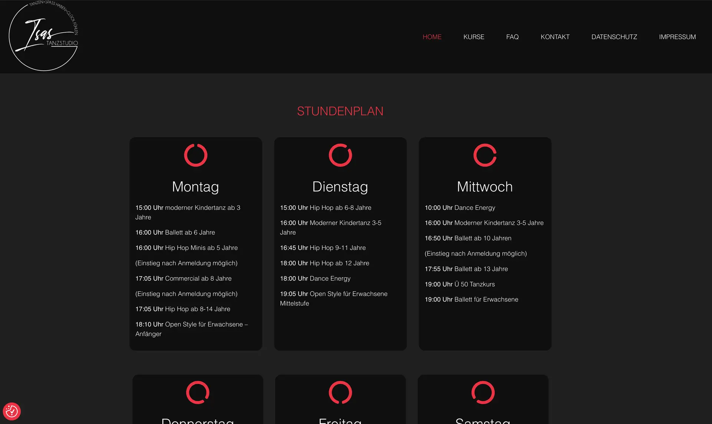The image size is (712, 424).
Task: Open the cookie consent settings icon
Action: click(11, 411)
